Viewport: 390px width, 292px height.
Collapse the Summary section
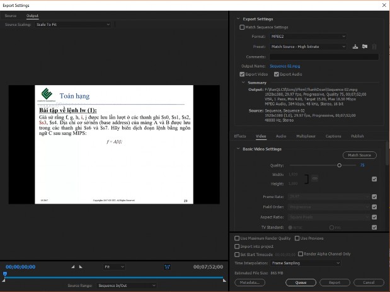coord(243,82)
